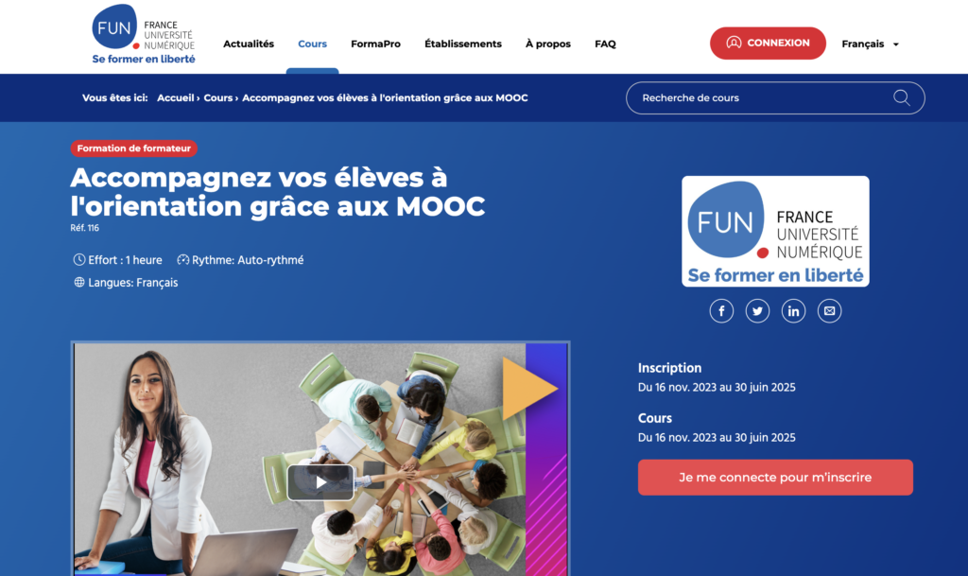The height and width of the screenshot is (576, 968).
Task: Click the France Université Numérique course logo
Action: pos(775,232)
